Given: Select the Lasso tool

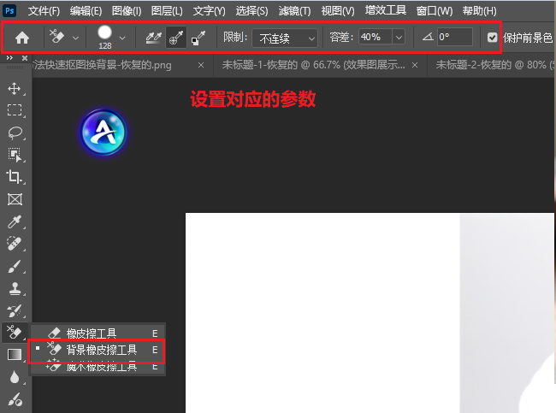Looking at the screenshot, I should tap(15, 133).
